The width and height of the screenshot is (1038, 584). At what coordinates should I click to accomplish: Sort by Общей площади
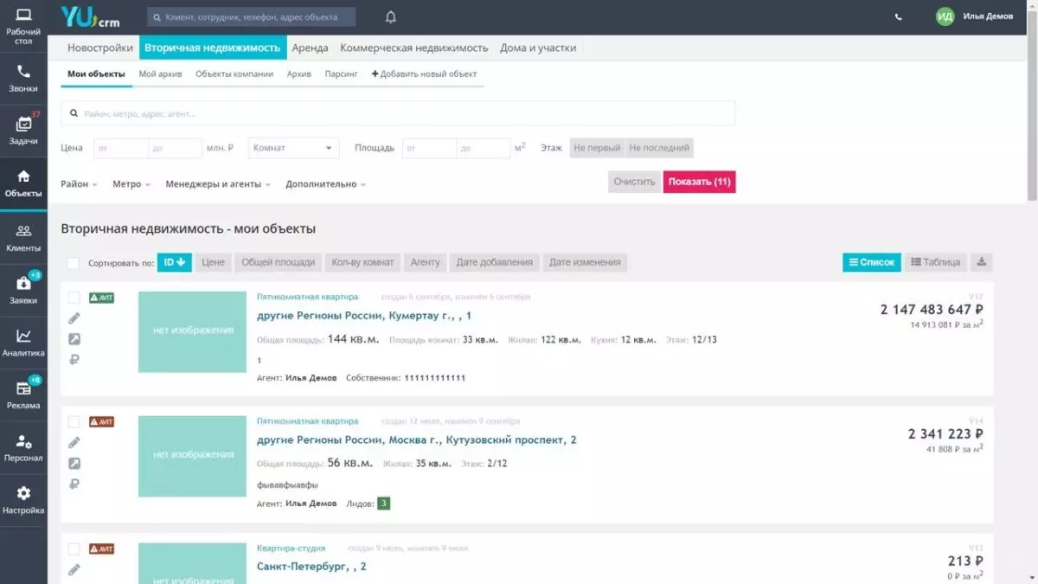[x=278, y=262]
